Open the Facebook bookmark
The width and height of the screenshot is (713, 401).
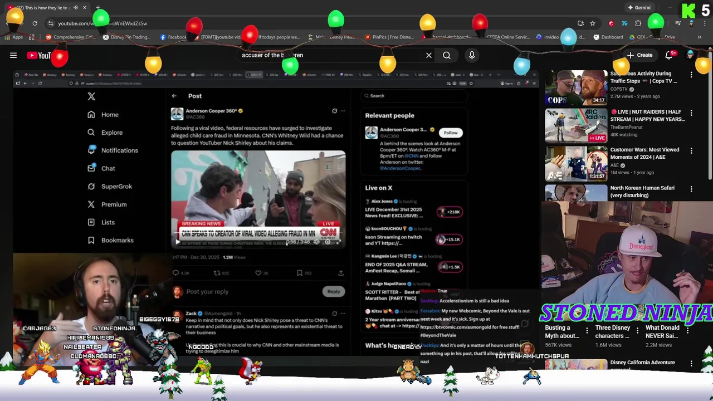[x=173, y=37]
